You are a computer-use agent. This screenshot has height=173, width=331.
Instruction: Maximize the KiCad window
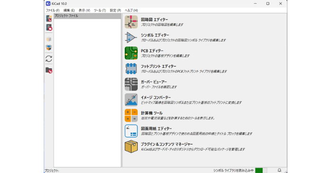point(268,4)
